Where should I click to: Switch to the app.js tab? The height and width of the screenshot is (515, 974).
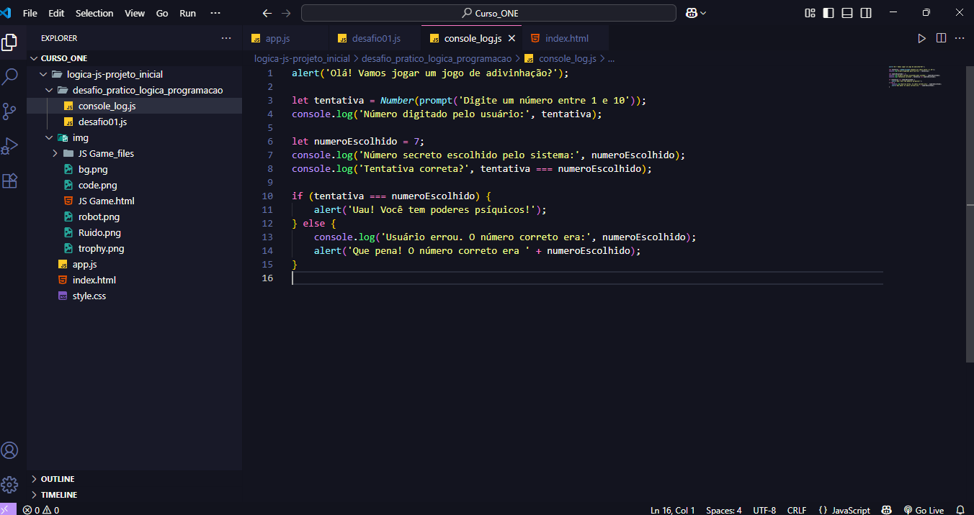287,38
